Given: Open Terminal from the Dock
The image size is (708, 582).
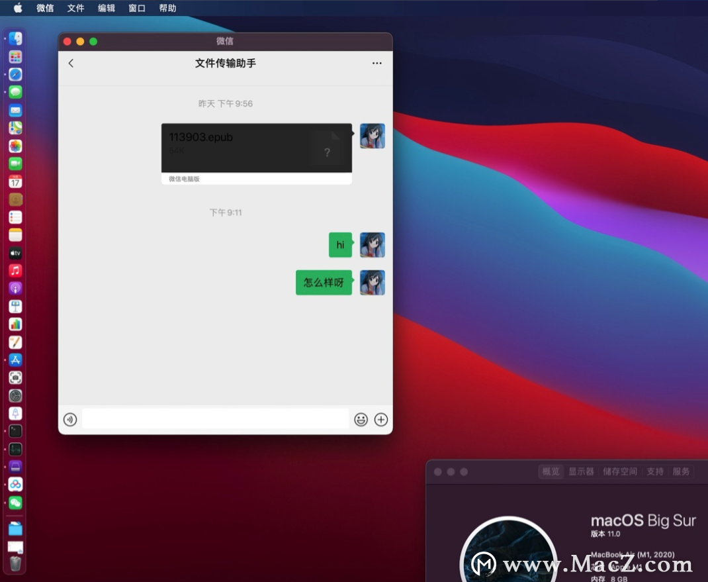Looking at the screenshot, I should pyautogui.click(x=15, y=431).
